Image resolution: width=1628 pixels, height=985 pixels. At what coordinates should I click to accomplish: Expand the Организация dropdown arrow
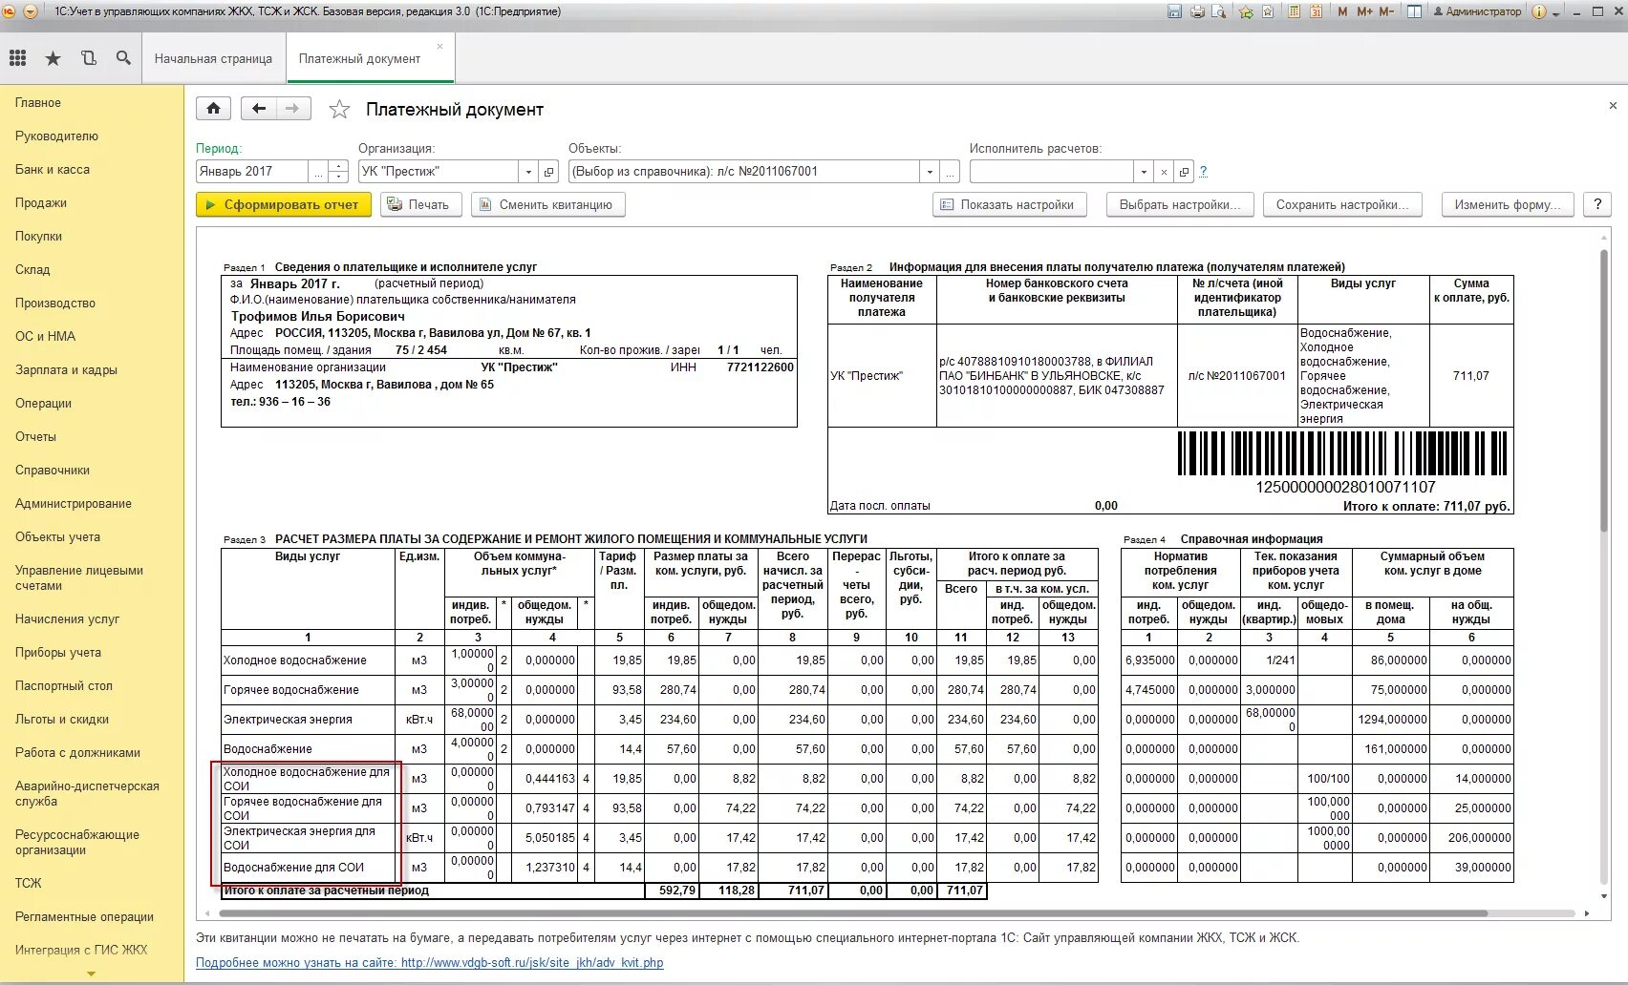[529, 172]
